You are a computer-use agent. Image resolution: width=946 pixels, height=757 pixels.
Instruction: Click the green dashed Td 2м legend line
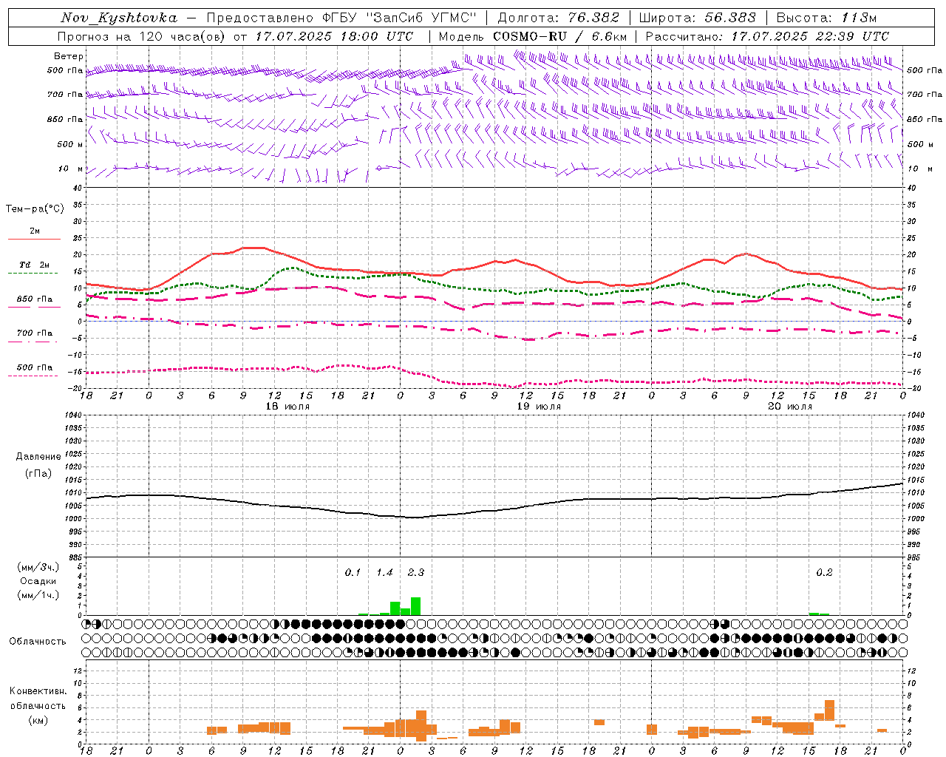click(x=34, y=274)
